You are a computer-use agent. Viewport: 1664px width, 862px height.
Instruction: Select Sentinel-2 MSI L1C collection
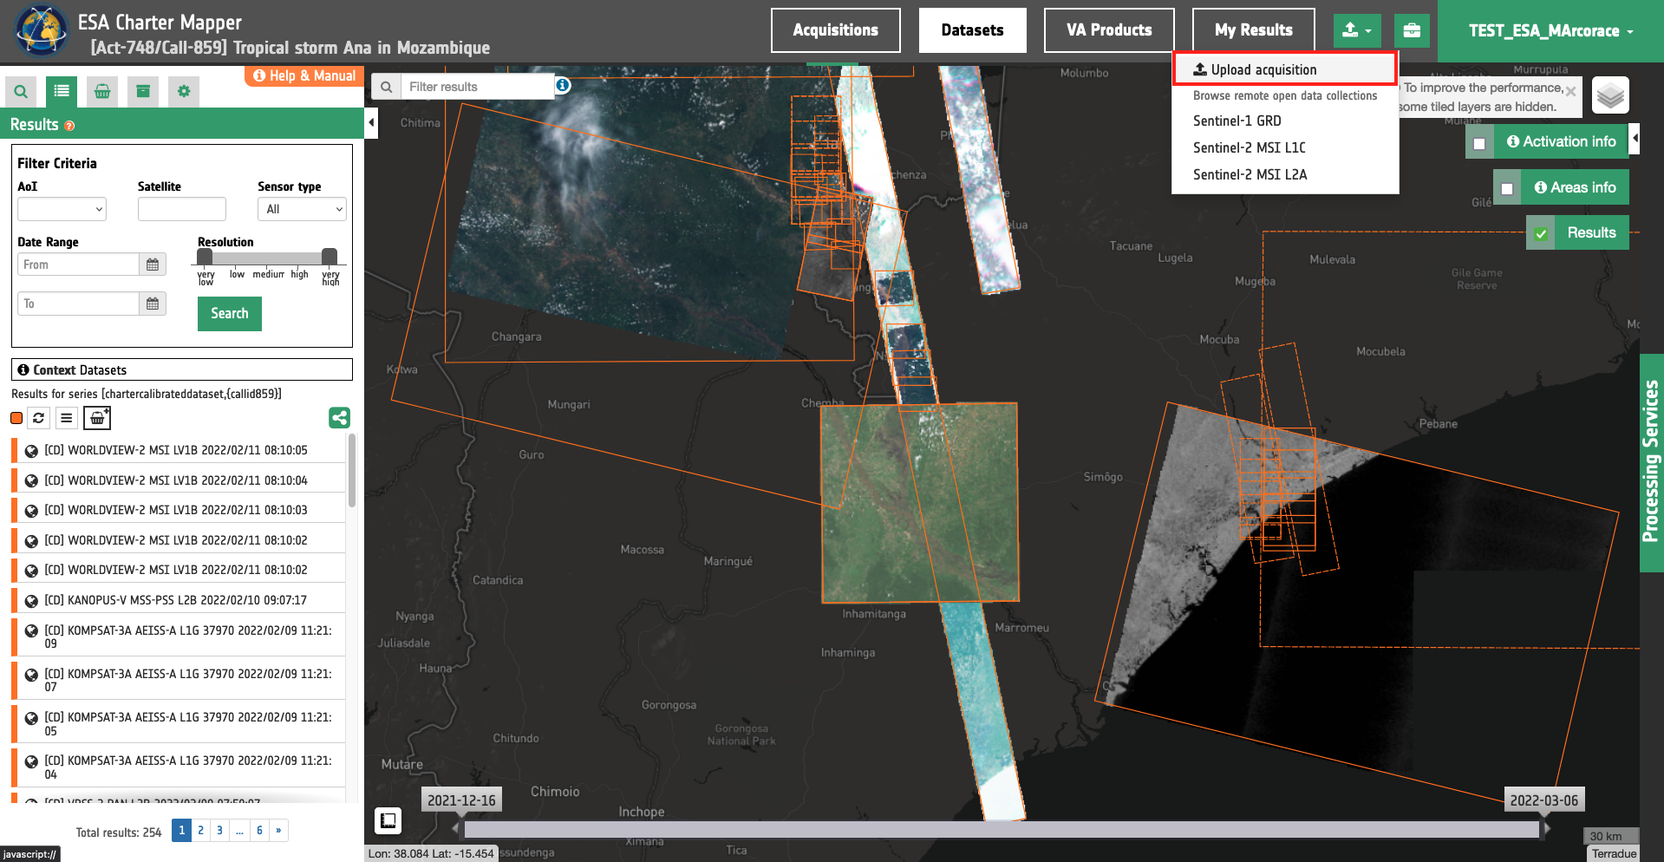pos(1250,148)
